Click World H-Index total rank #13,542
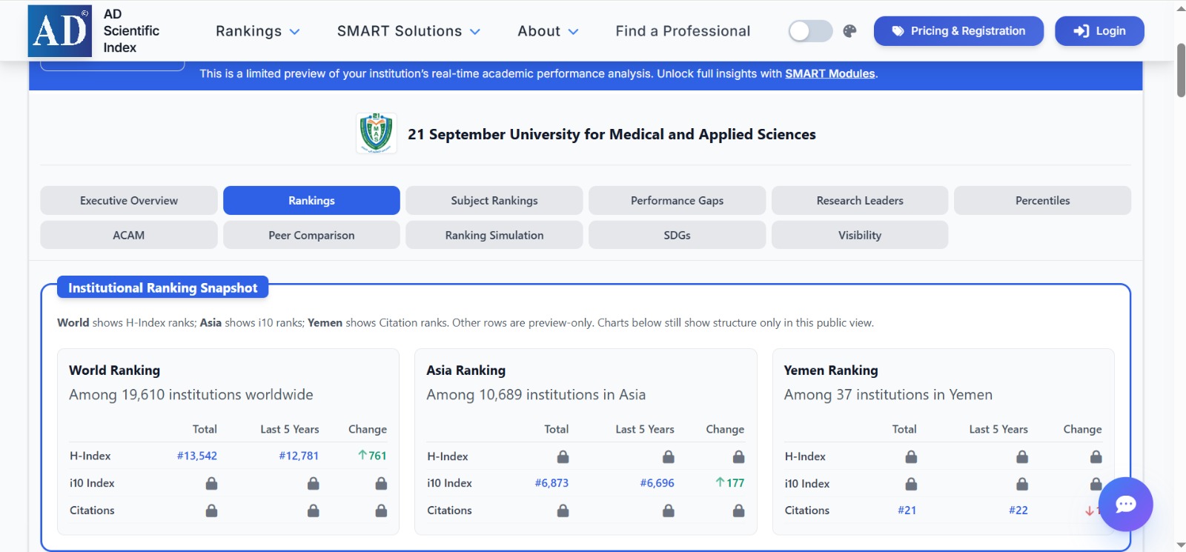The width and height of the screenshot is (1186, 552). coord(197,456)
